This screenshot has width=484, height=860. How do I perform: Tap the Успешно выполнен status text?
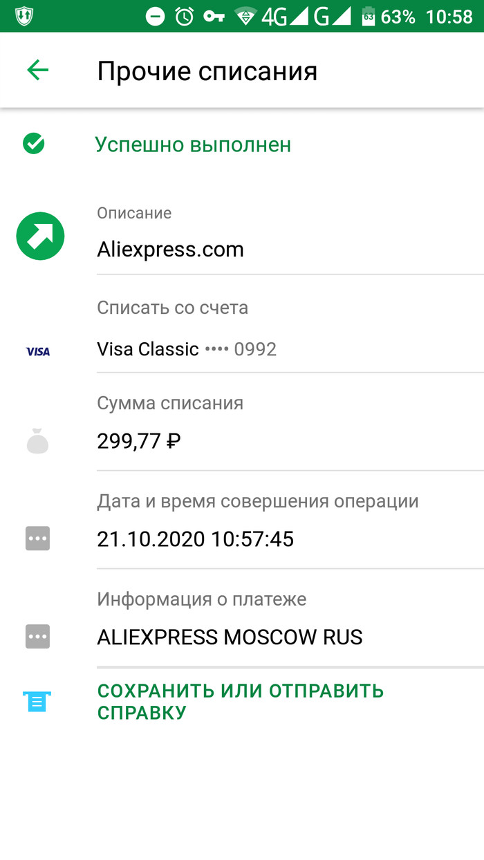click(193, 144)
